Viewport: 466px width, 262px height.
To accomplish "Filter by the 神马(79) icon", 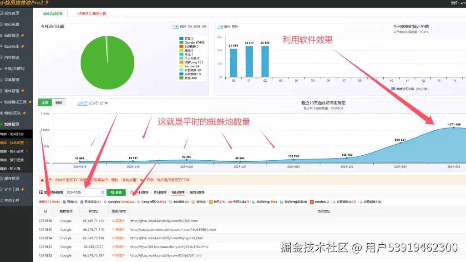I will (x=211, y=202).
